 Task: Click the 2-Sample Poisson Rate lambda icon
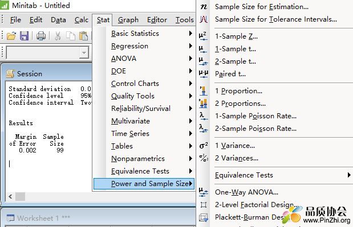click(x=204, y=129)
